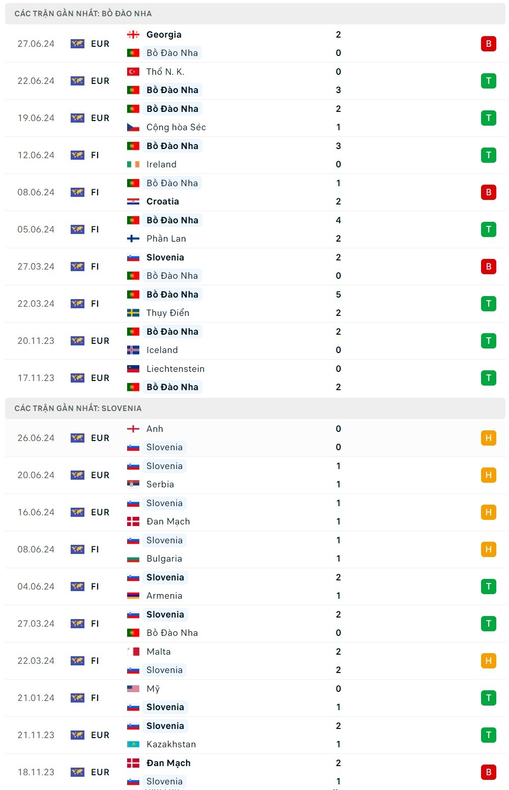Open the Bulgaria team link
Screen dimensions: 509x790
[x=164, y=559]
